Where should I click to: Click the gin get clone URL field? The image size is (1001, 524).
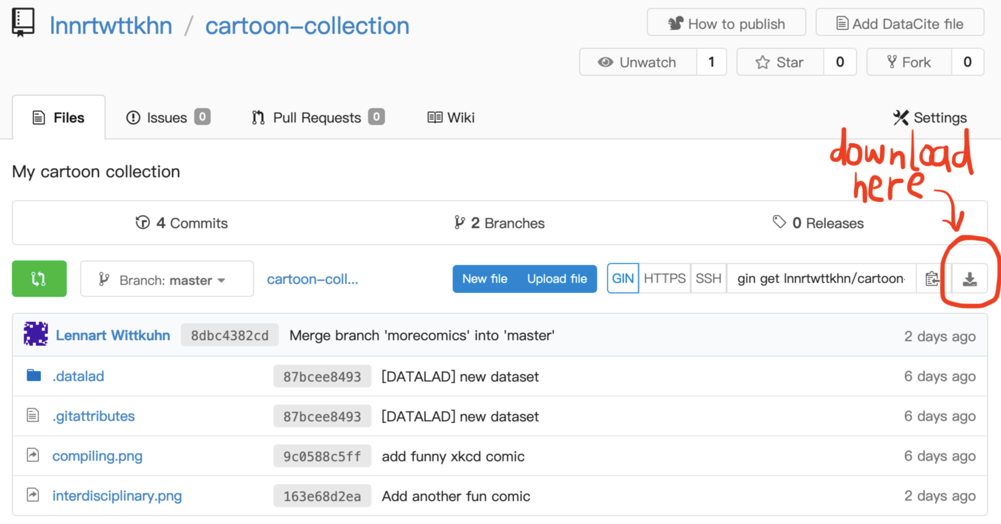pyautogui.click(x=821, y=278)
